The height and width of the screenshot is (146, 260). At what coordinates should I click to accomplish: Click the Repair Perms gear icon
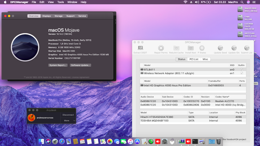tap(161, 48)
